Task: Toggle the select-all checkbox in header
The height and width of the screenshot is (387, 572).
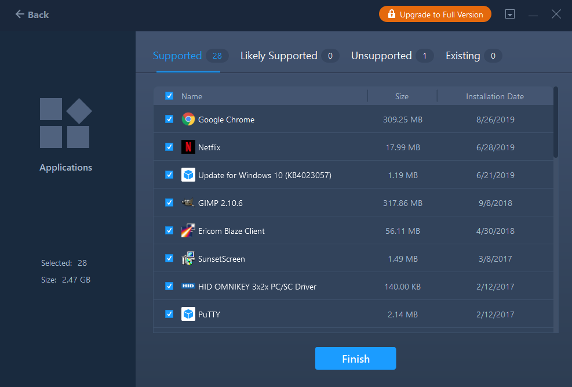Action: pos(169,96)
